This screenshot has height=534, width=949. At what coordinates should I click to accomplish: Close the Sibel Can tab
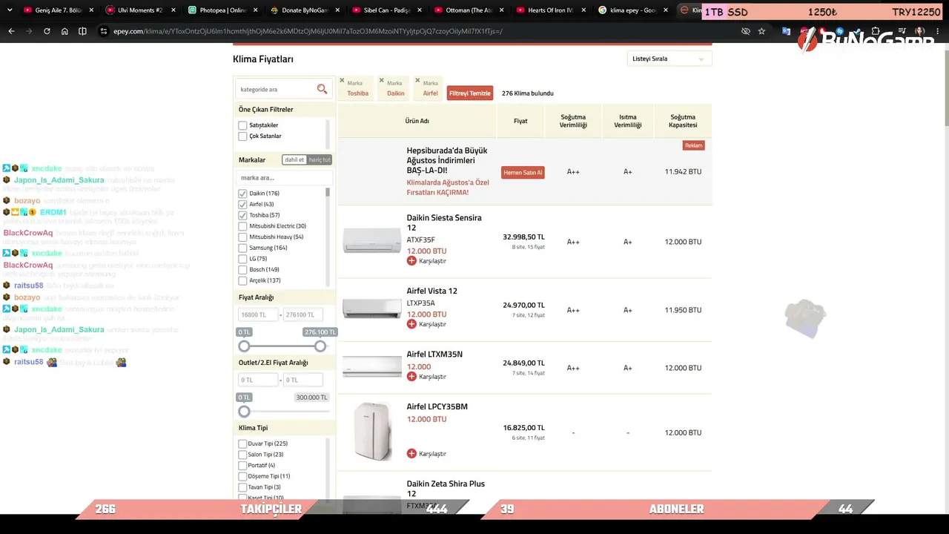(x=420, y=10)
